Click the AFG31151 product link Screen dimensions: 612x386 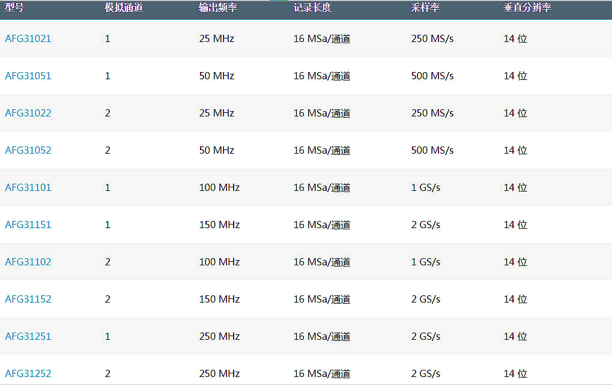click(x=28, y=225)
